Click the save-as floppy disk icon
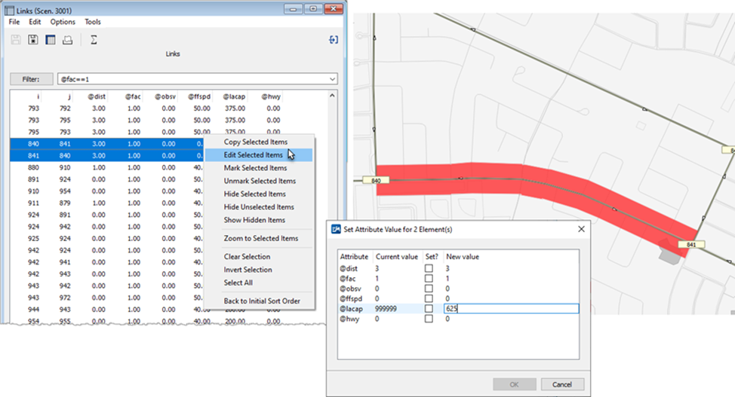 [32, 40]
